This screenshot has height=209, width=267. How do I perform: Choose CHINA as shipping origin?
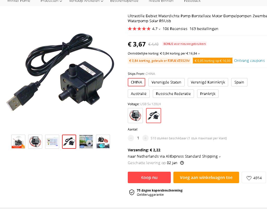pyautogui.click(x=136, y=82)
